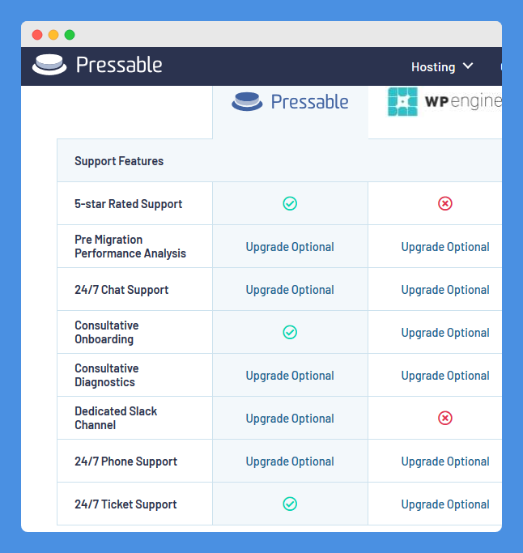This screenshot has width=523, height=553.
Task: Click green checkmark for 24/7 Ticket Support
Action: [290, 504]
